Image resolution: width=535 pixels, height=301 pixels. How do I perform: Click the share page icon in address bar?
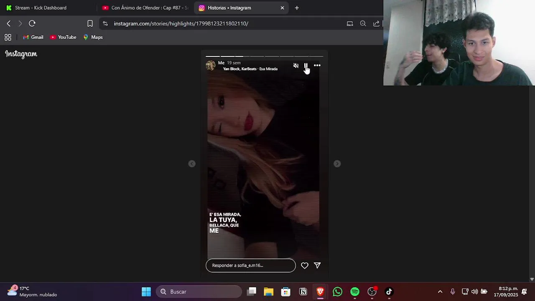(x=376, y=23)
